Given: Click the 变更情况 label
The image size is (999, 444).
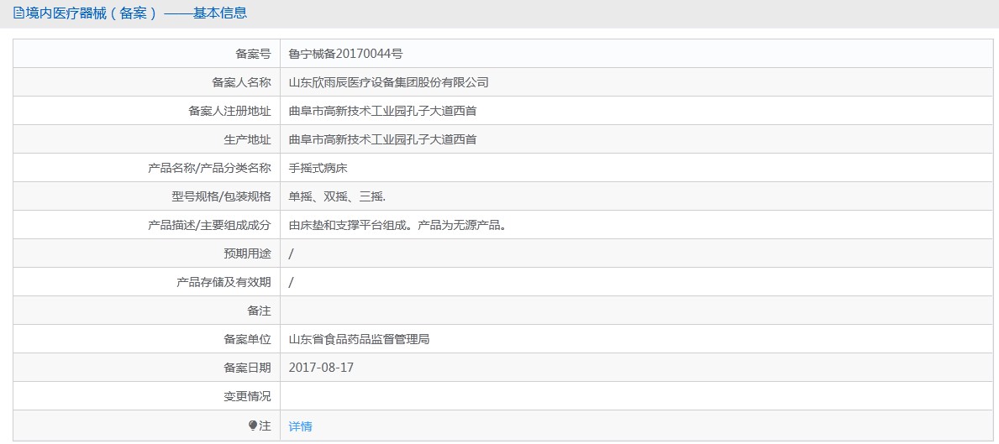Looking at the screenshot, I should [248, 396].
